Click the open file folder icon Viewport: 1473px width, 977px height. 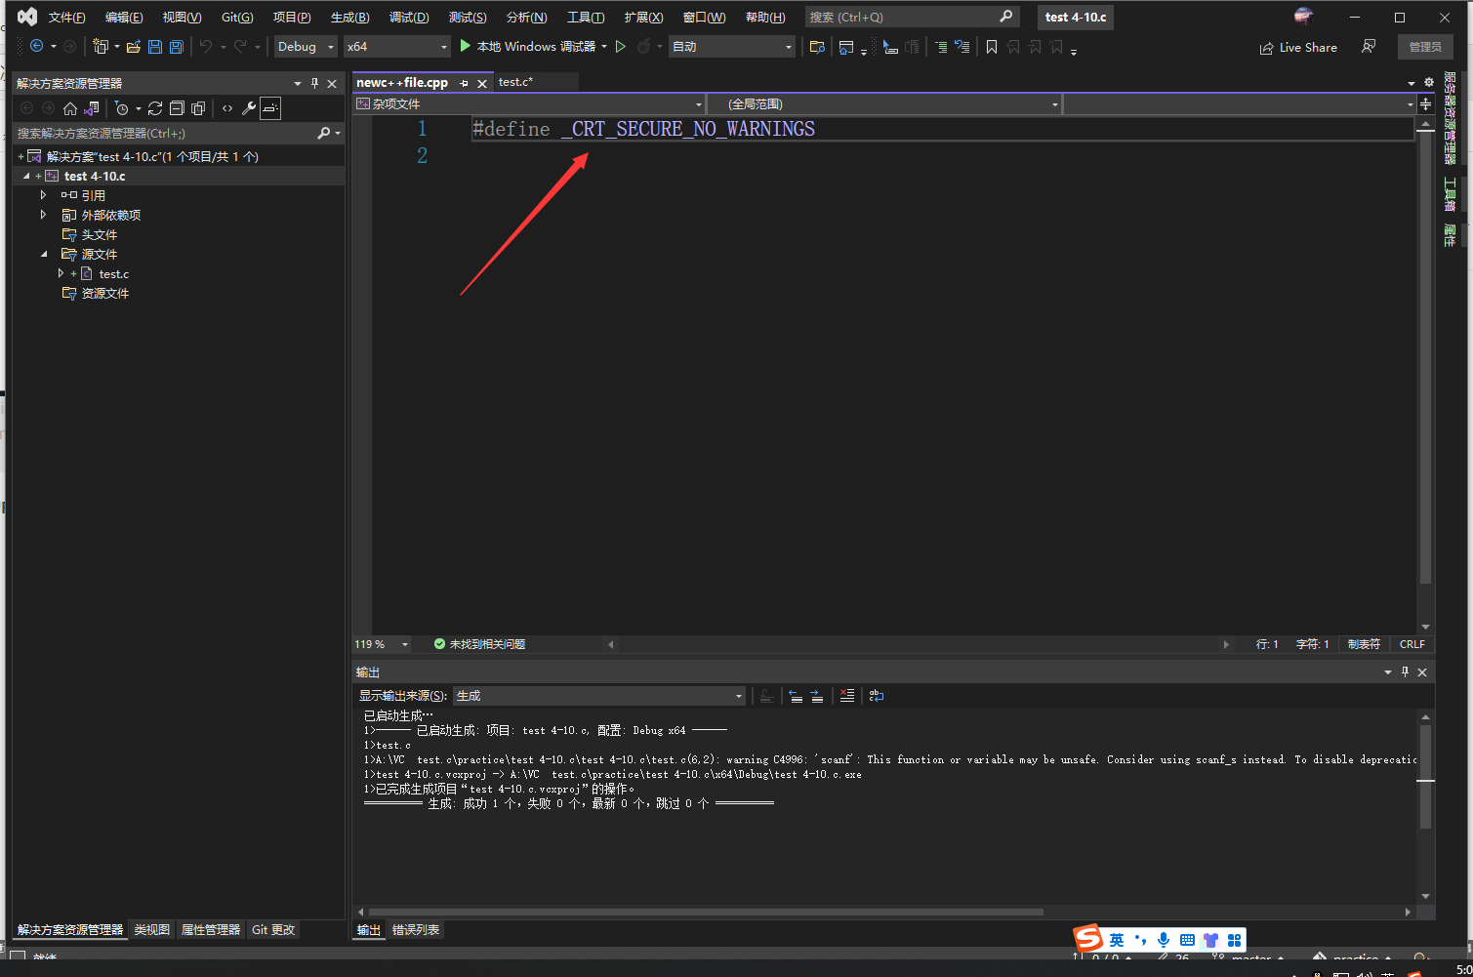(134, 46)
